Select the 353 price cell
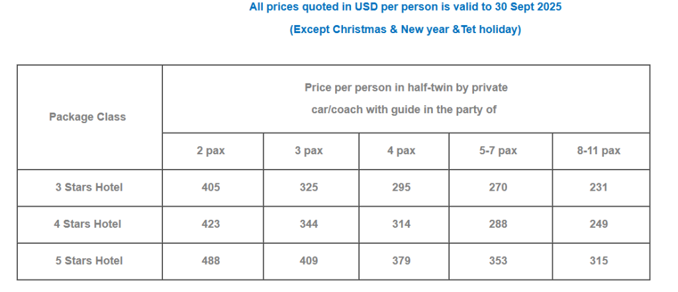Image resolution: width=678 pixels, height=292 pixels. pyautogui.click(x=498, y=261)
